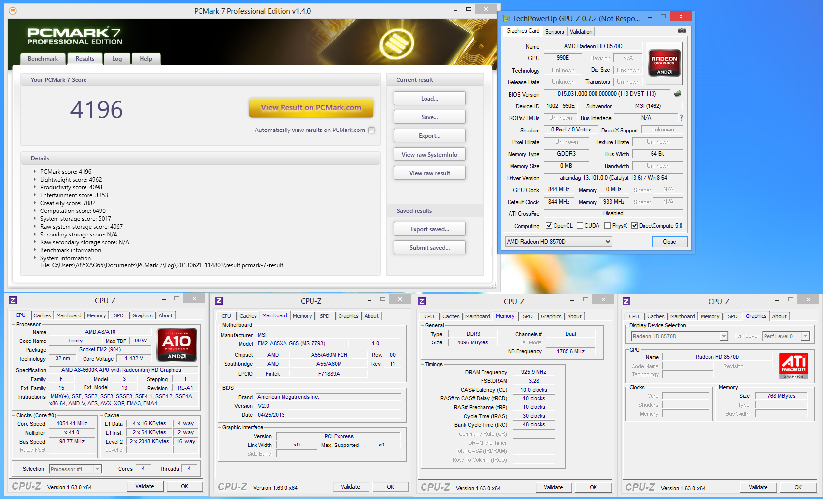Expand the System information row
Viewport: 823px width, 499px height.
(x=34, y=258)
